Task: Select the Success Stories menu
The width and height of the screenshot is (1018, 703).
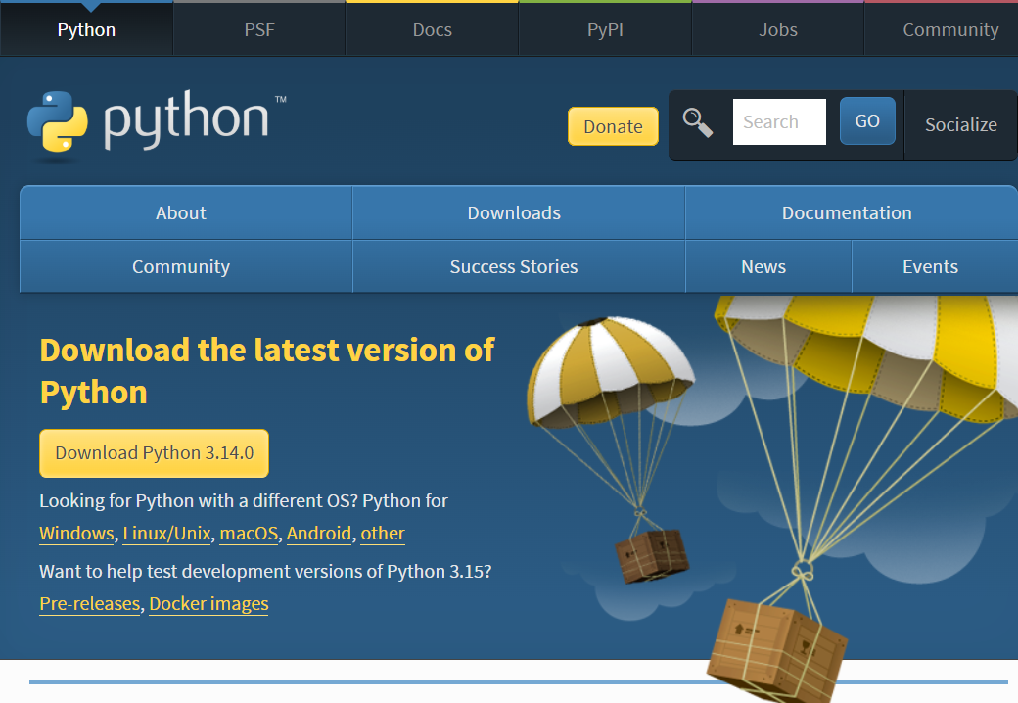Action: point(514,266)
